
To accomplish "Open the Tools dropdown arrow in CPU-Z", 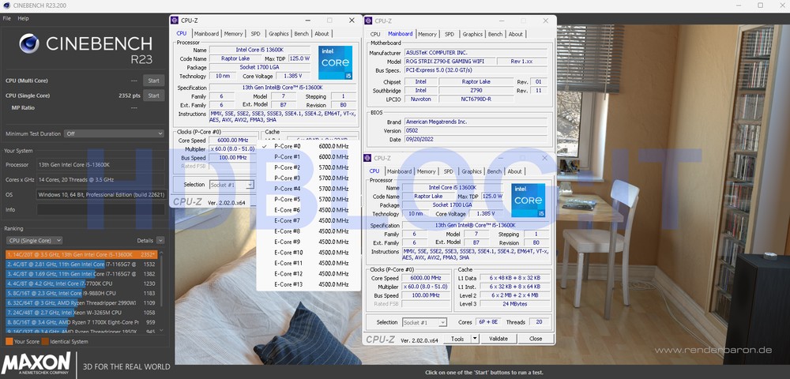I will click(x=473, y=339).
